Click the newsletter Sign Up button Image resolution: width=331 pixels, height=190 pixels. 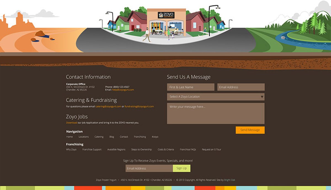tap(181, 168)
